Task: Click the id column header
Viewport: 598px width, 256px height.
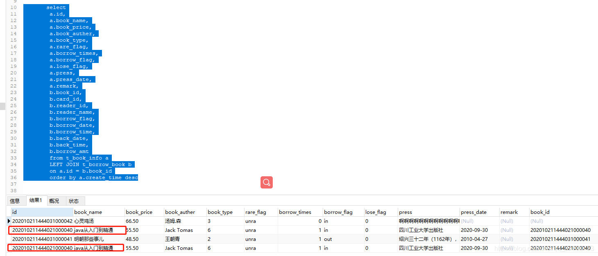Action: pos(42,212)
